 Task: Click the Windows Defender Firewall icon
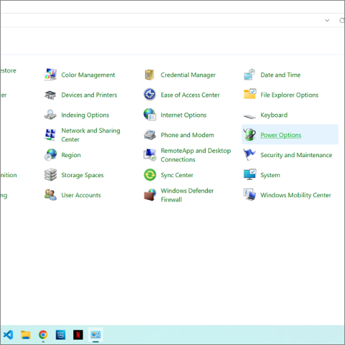pyautogui.click(x=150, y=195)
